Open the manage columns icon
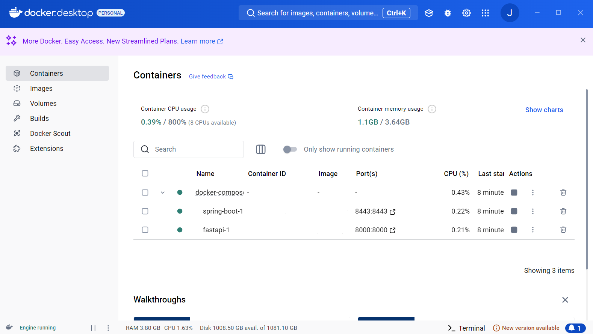593x334 pixels. [x=261, y=149]
